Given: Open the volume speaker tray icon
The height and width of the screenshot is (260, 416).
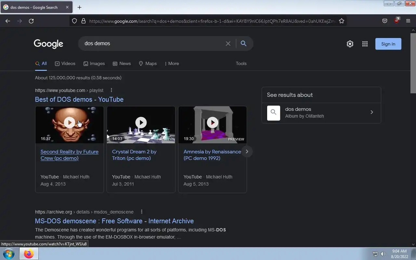Looking at the screenshot, I should pos(383,254).
